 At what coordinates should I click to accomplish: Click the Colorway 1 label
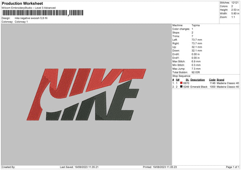[21, 22]
